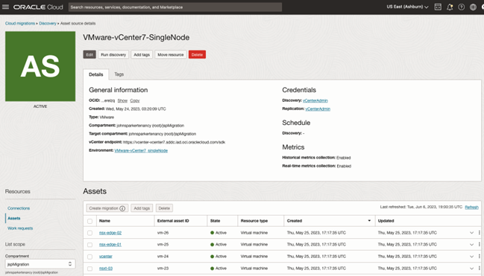Viewport: 484px width, 276px height.
Task: Click the Oracle Cloud logo
Action: coord(38,7)
